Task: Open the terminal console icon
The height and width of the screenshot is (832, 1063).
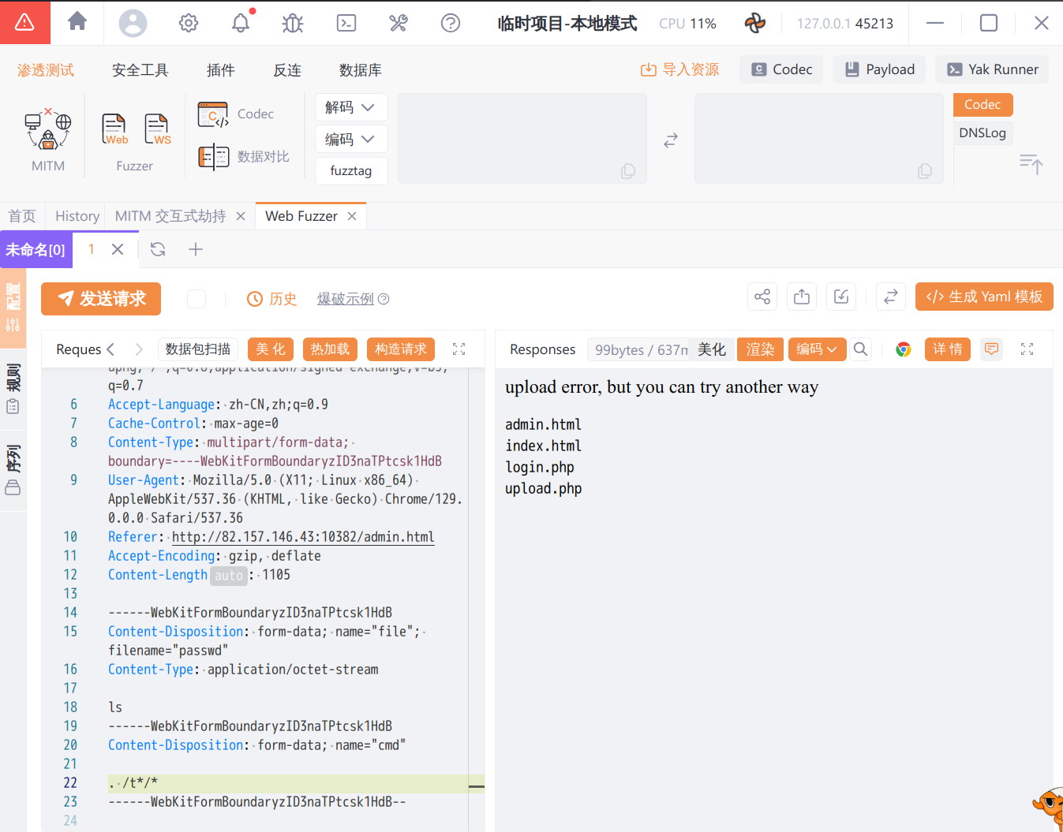Action: click(x=346, y=23)
